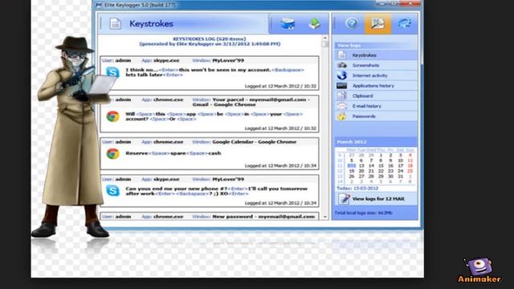The image size is (514, 289).
Task: Click View logs for 12 MAR button
Action: 377,198
